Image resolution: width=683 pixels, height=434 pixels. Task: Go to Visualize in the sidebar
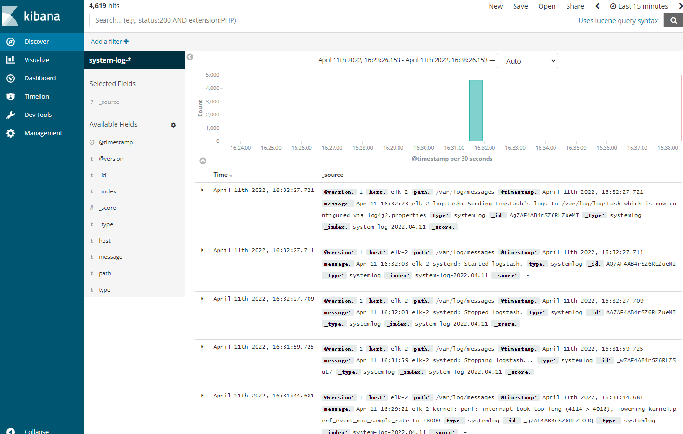37,60
